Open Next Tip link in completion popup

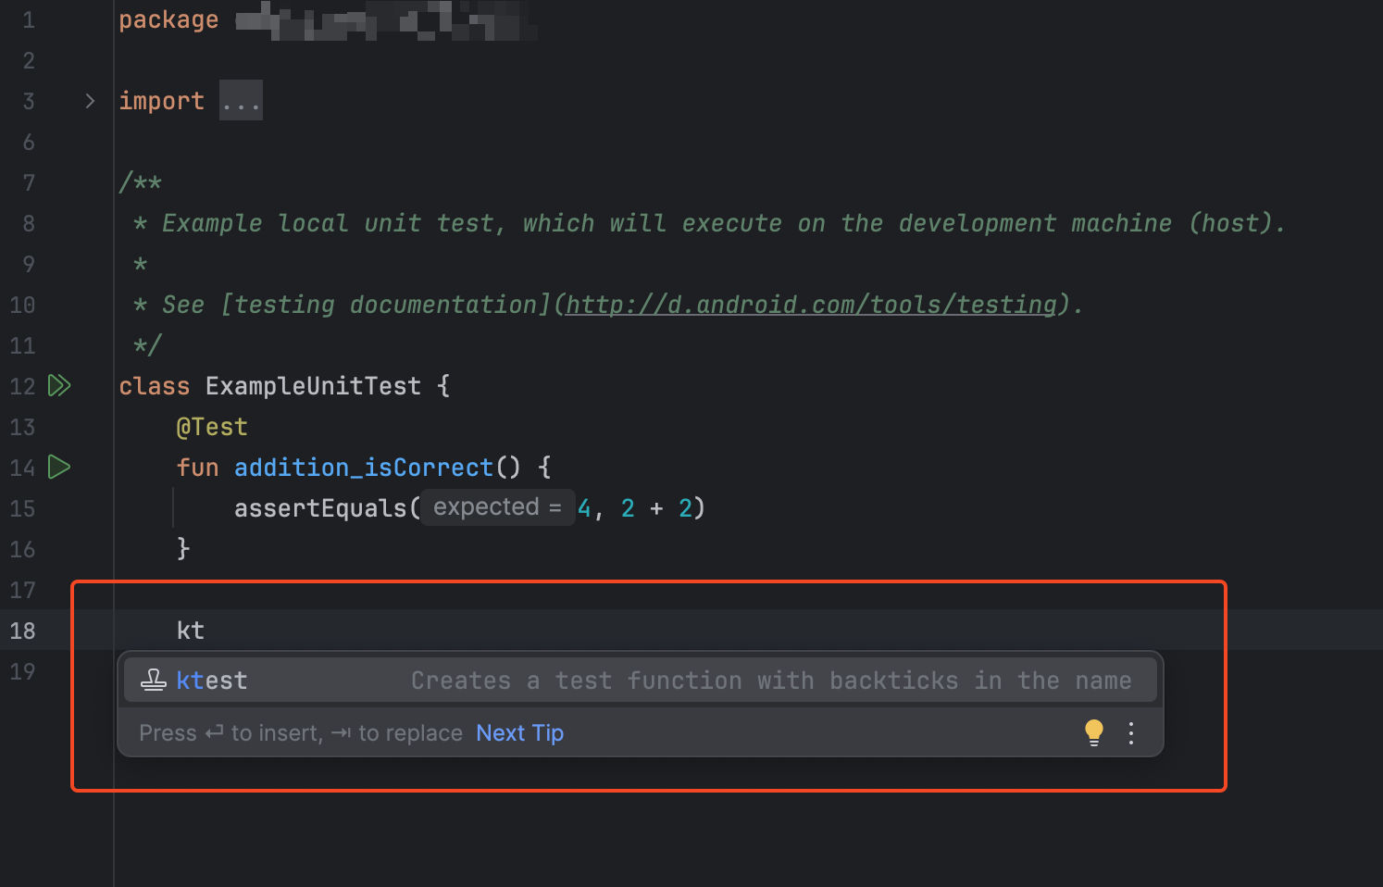coord(519,733)
